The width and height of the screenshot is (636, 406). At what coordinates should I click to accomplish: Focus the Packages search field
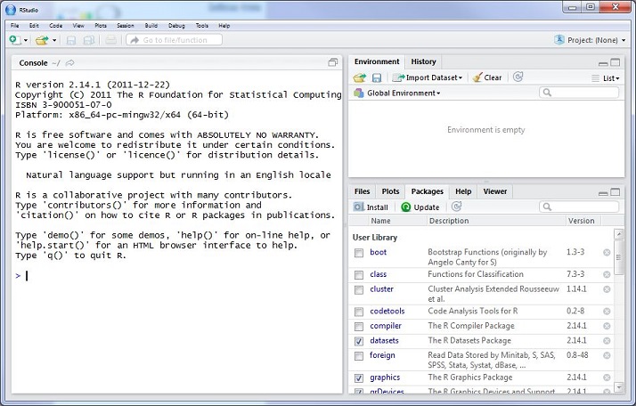579,207
